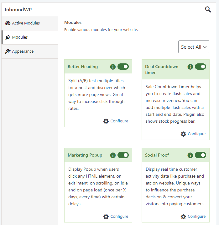219x225 pixels.
Task: Click the Better Heading card title
Action: pyautogui.click(x=83, y=67)
